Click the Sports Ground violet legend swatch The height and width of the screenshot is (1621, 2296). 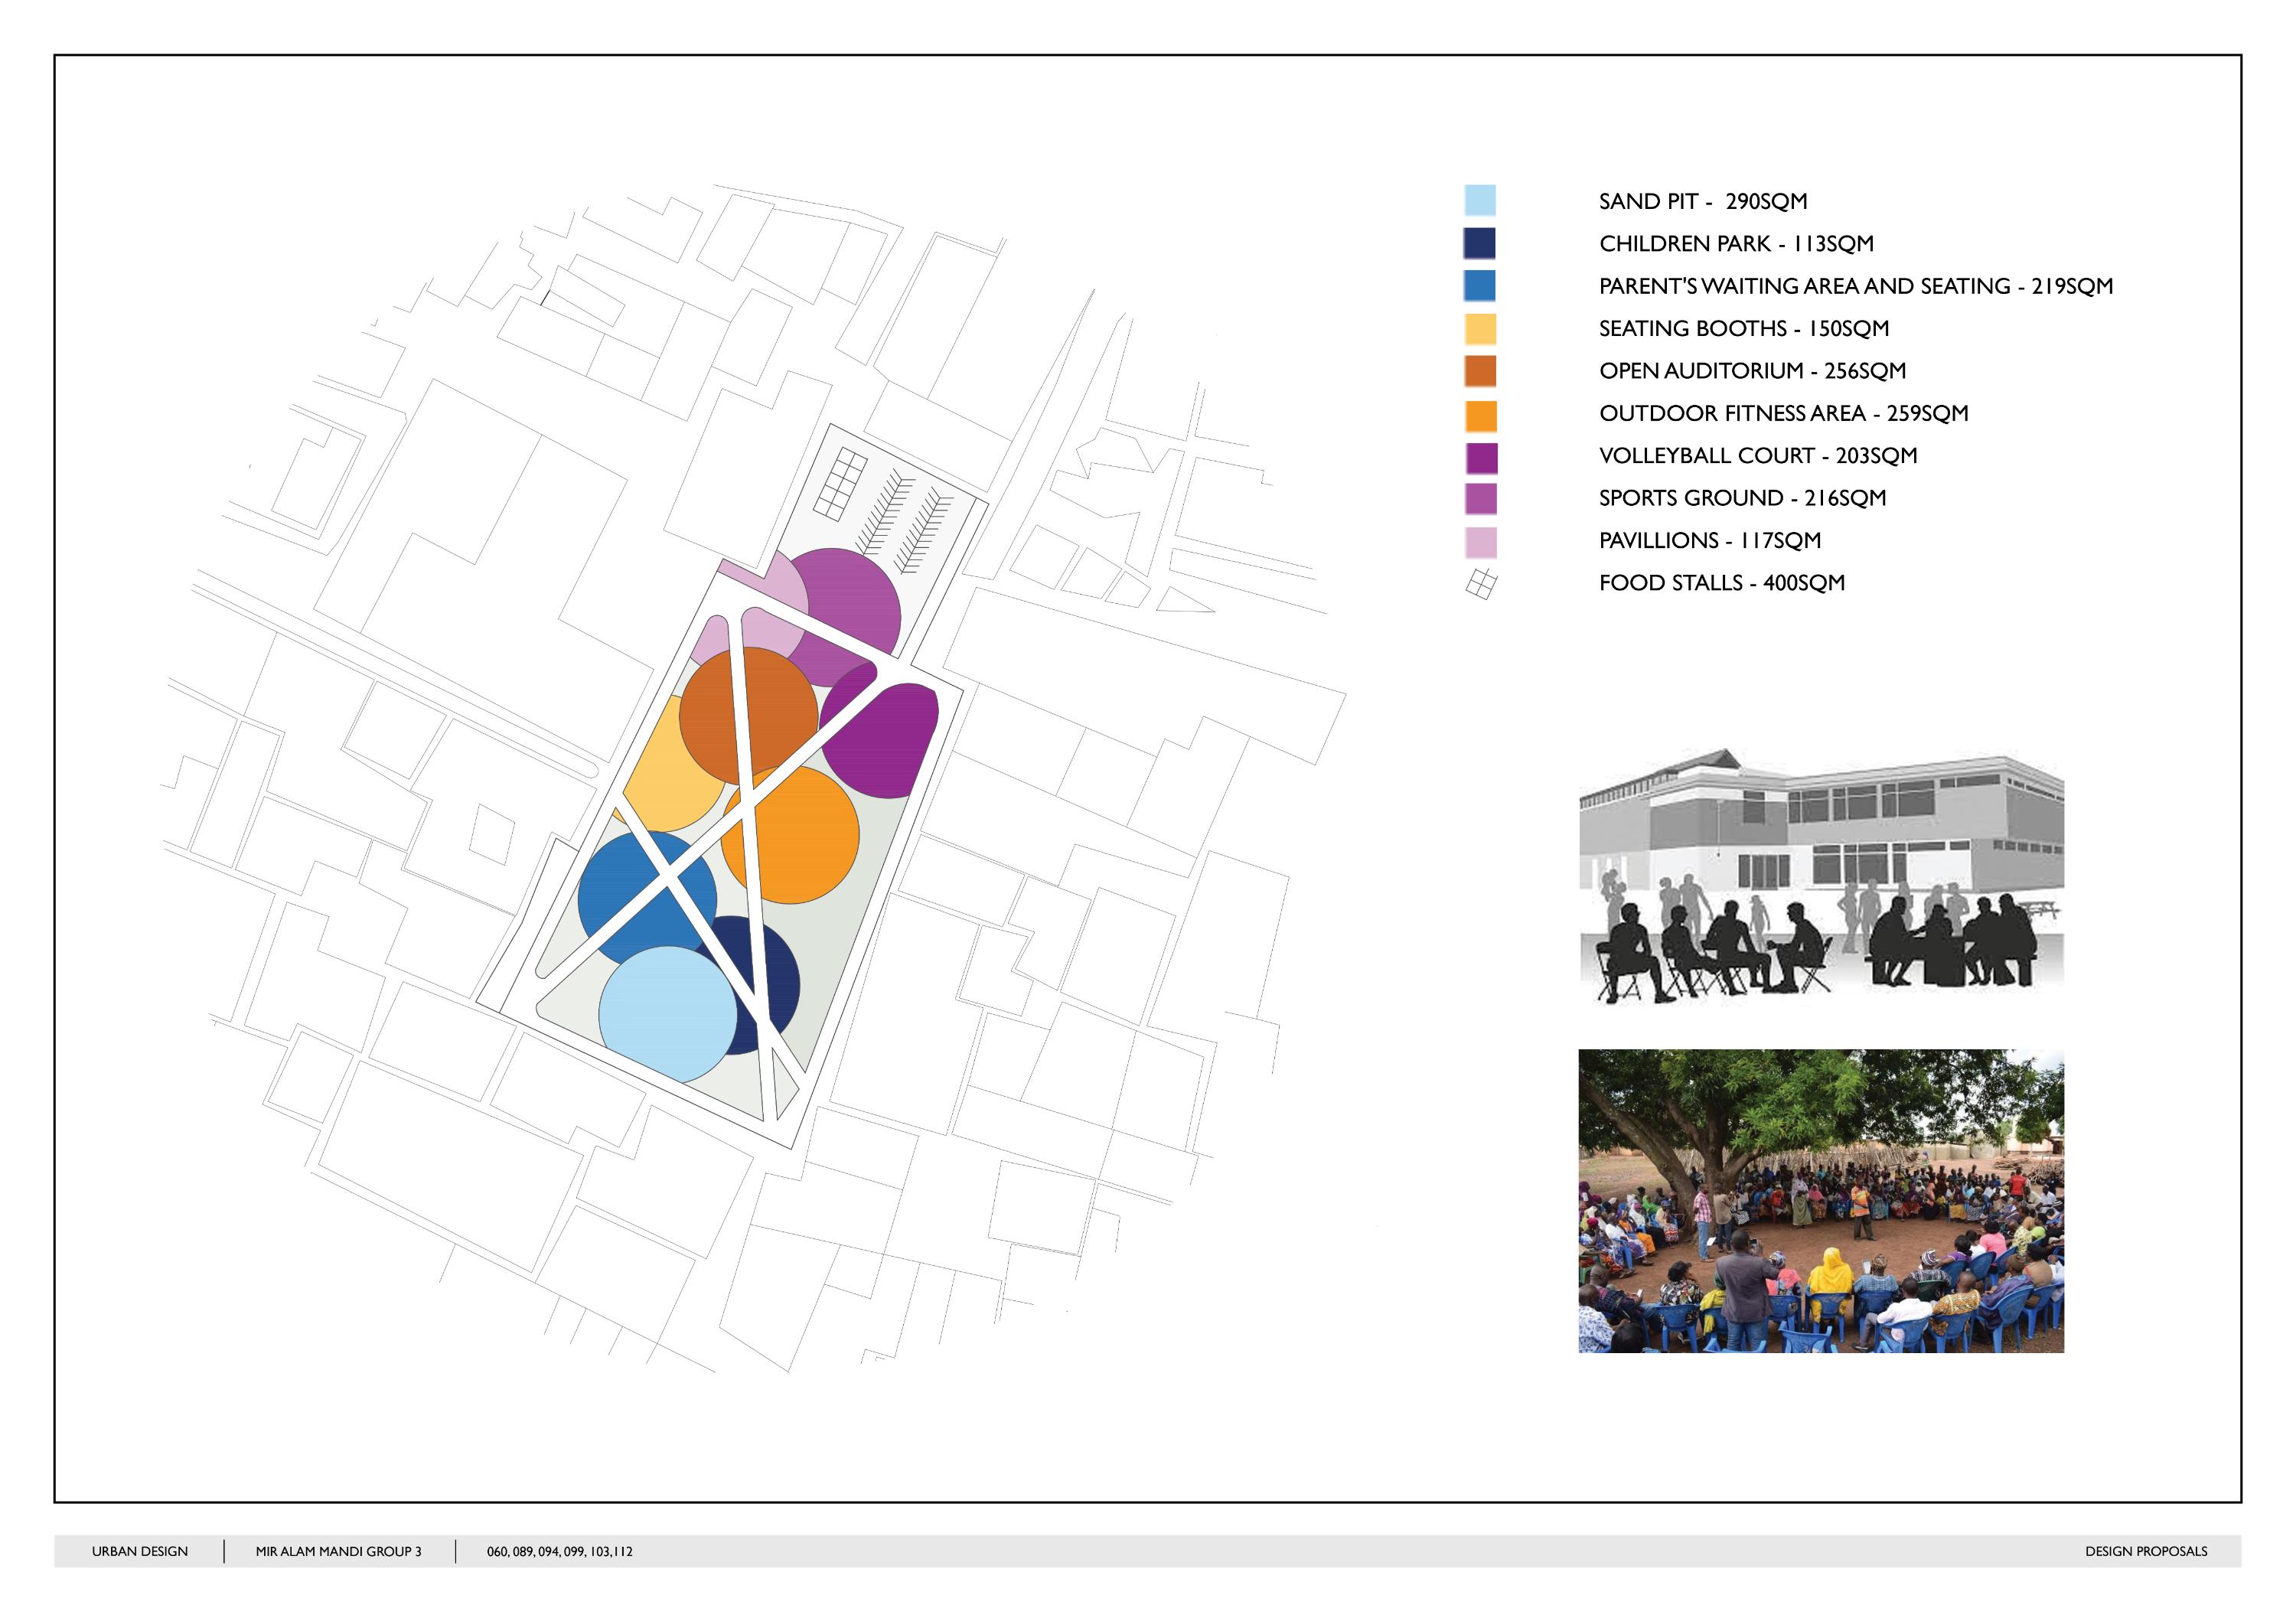point(1480,499)
